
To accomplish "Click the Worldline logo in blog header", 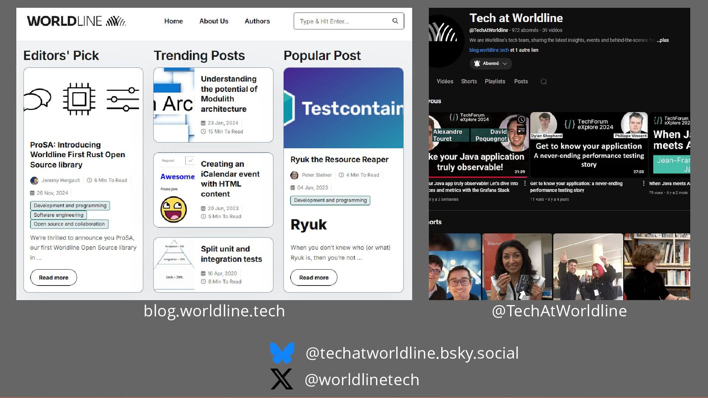I will tap(76, 21).
